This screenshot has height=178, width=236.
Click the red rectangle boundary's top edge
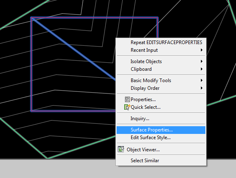94,18
